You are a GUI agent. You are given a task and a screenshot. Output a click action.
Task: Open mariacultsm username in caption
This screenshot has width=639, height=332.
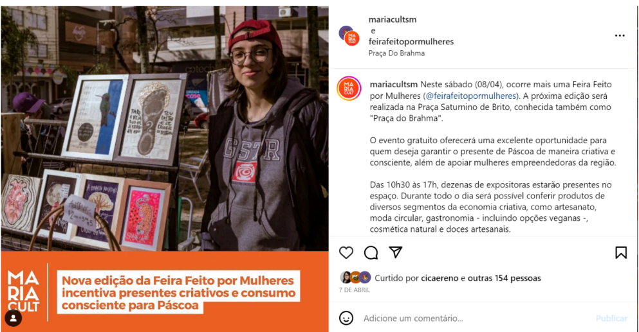click(394, 85)
